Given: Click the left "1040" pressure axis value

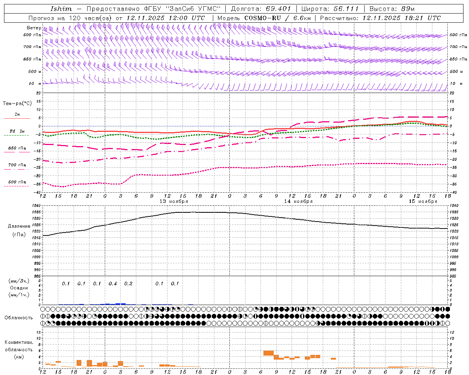Looking at the screenshot, I should [37, 206].
